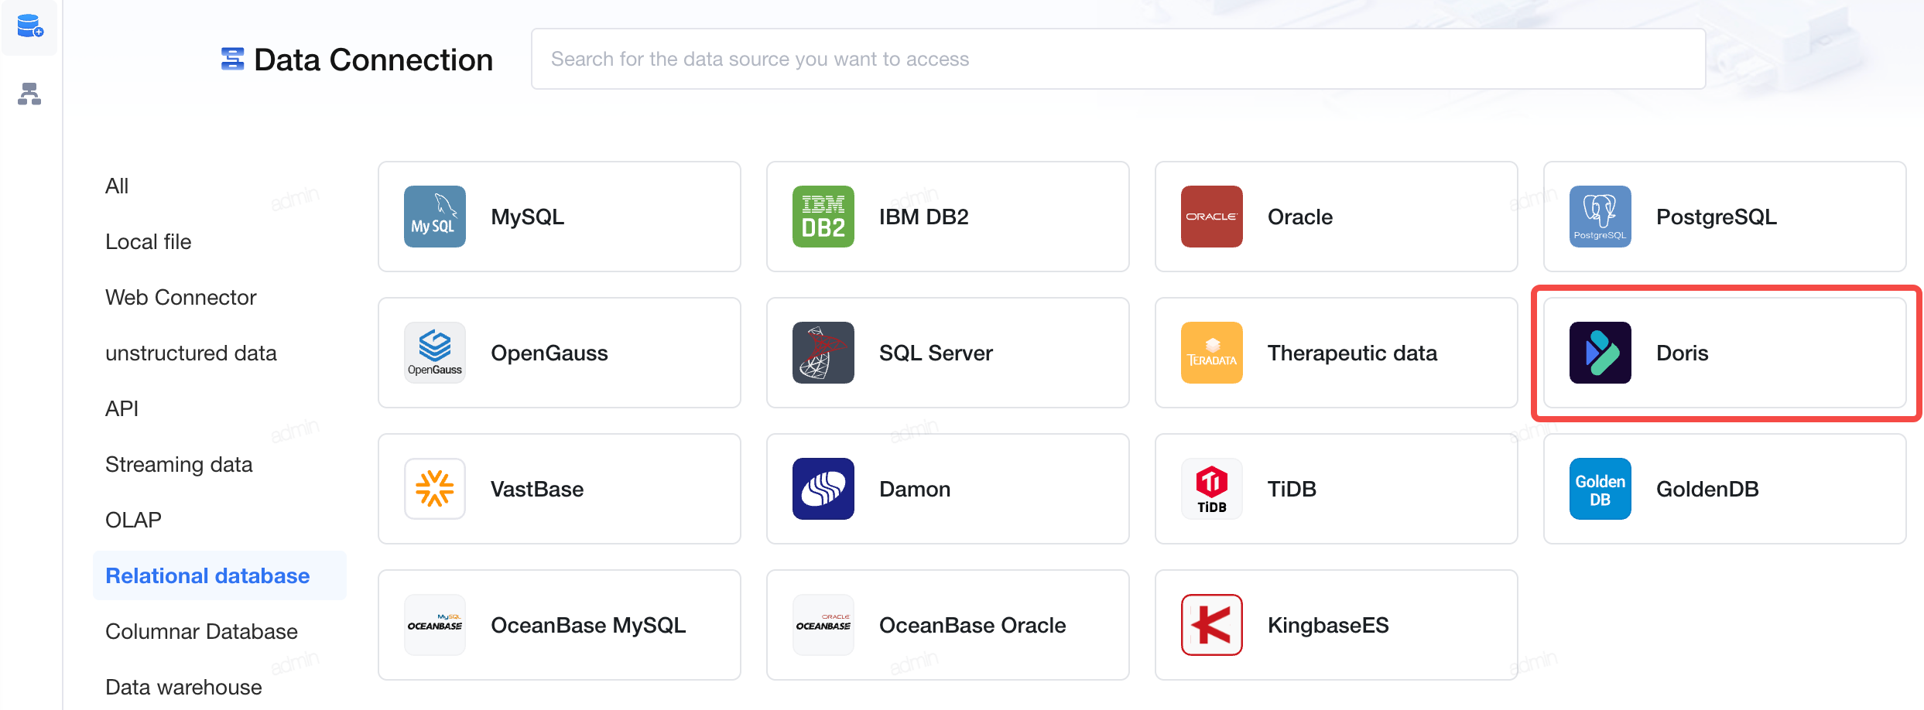Choose the PostgreSQL elephant icon
This screenshot has width=1924, height=710.
point(1600,217)
